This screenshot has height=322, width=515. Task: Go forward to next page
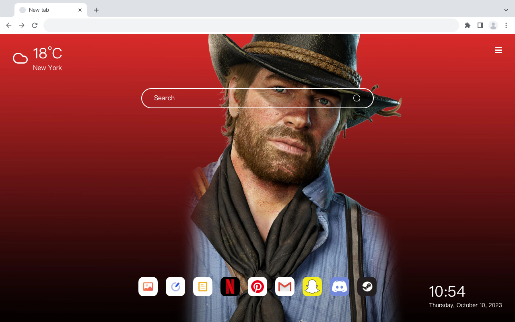pos(22,25)
